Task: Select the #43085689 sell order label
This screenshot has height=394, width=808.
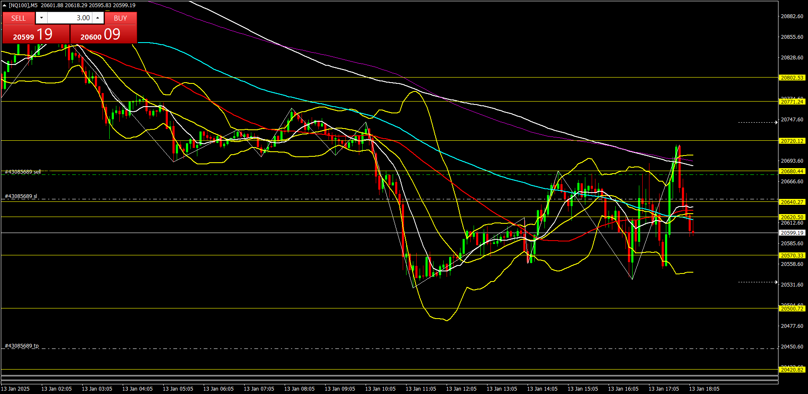Action: [x=23, y=172]
